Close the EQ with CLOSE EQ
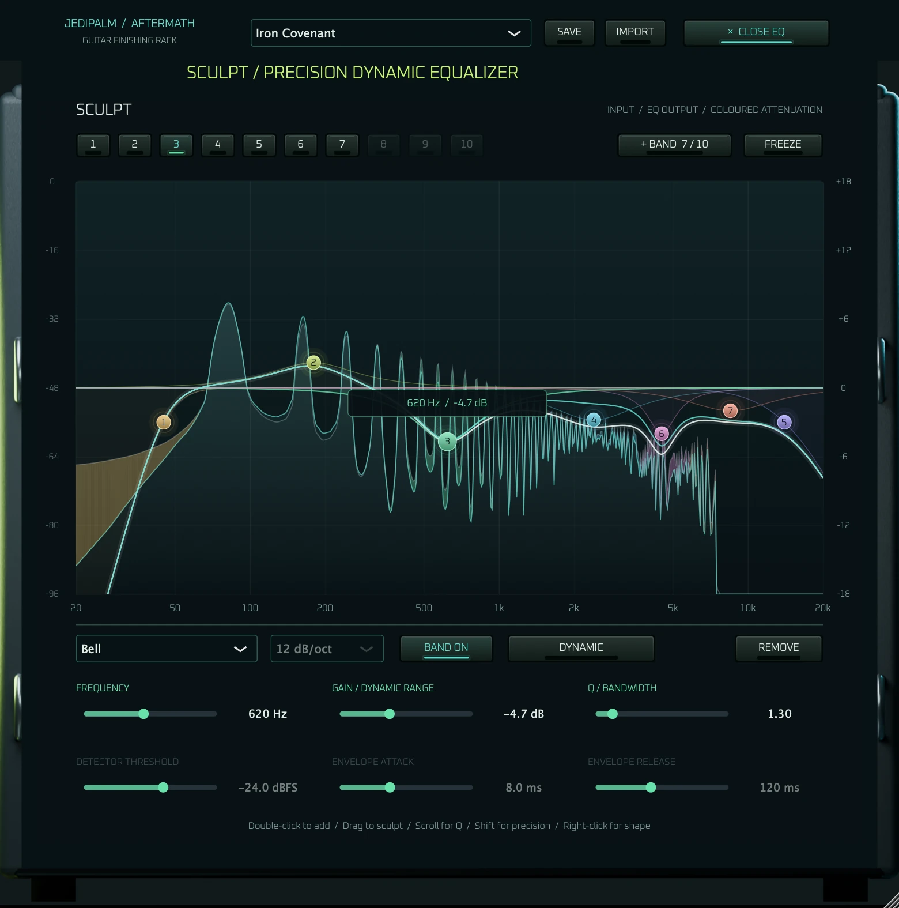This screenshot has width=899, height=908. coord(756,32)
